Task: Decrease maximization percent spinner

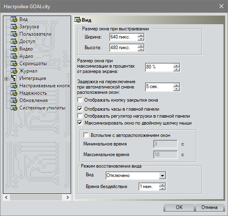Action: click(x=177, y=69)
